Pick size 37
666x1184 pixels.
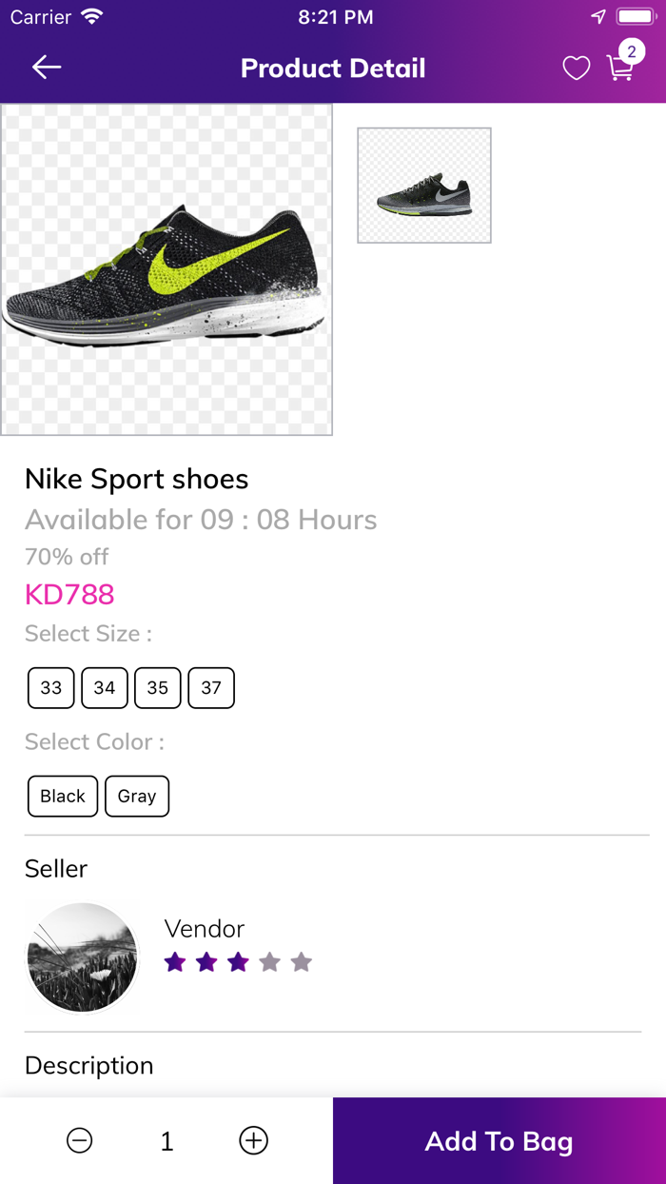[211, 688]
